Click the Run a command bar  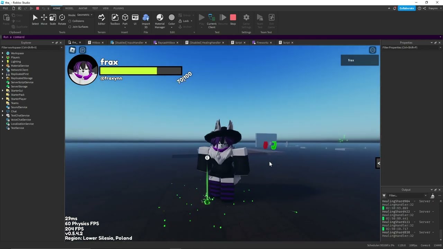click(221, 37)
